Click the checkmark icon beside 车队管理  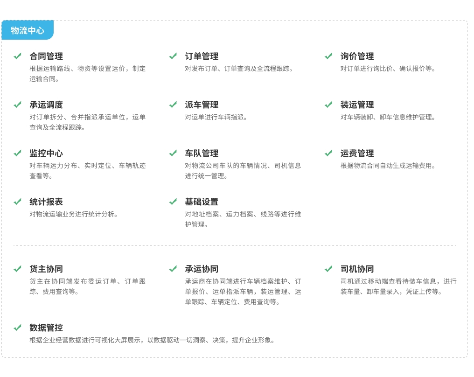click(x=173, y=153)
